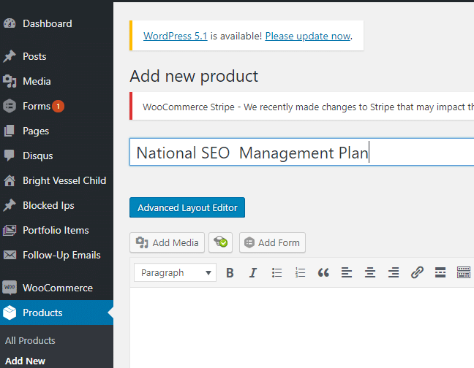The width and height of the screenshot is (474, 368).
Task: Click the Bold formatting icon
Action: [x=230, y=273]
